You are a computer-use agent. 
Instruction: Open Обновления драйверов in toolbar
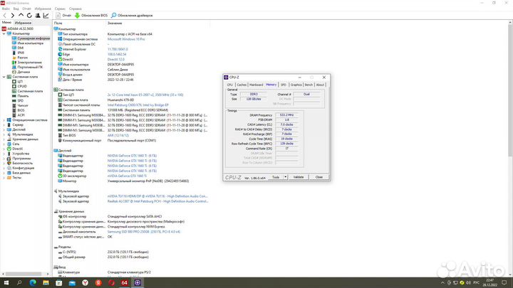[x=132, y=16]
